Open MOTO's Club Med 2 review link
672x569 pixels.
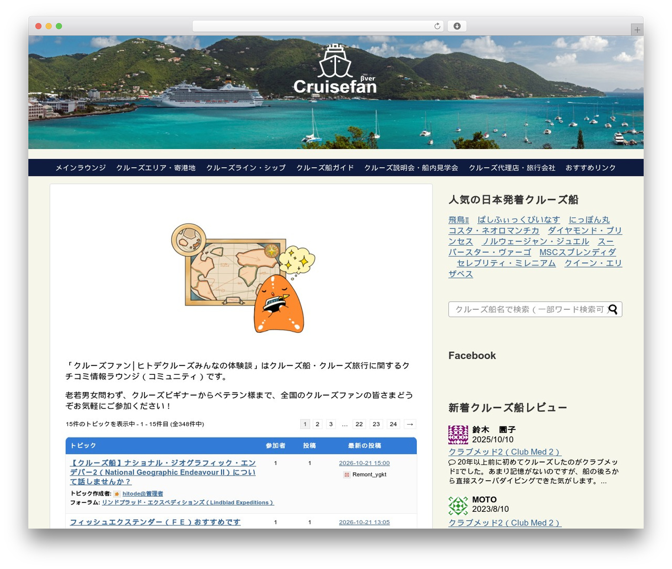(x=505, y=523)
